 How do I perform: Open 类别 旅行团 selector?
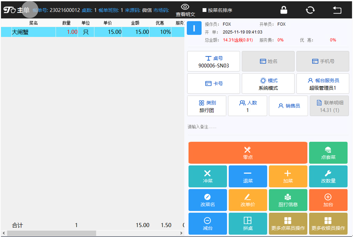207,106
